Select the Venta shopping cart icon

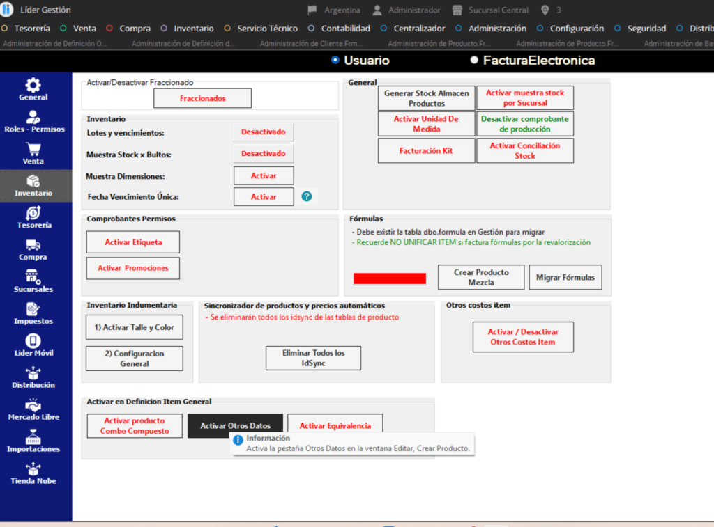pyautogui.click(x=33, y=149)
